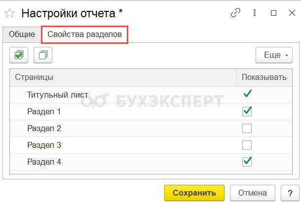Enable the Раздел 2 checkbox
The image size is (301, 203).
pos(247,128)
